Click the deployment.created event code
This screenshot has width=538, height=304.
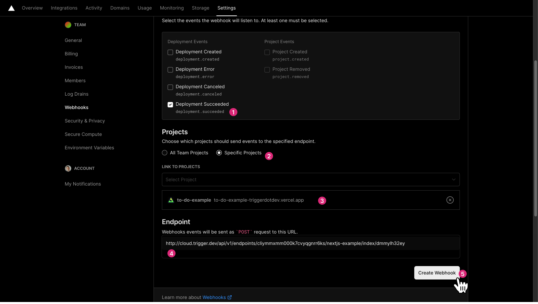[x=197, y=59]
